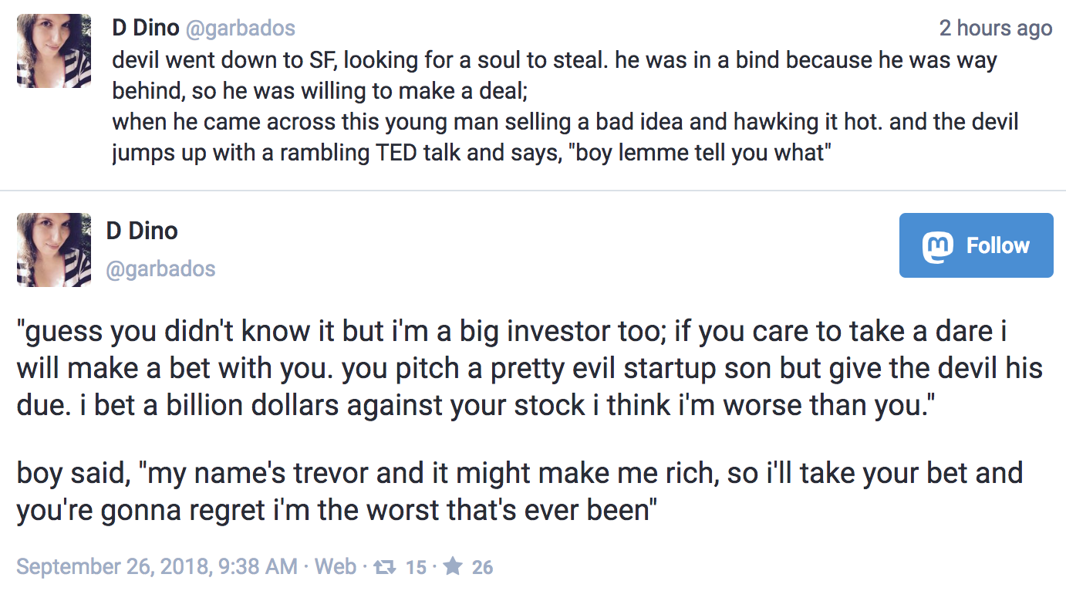
Task: Open D Dino's avatar in the top post
Action: click(x=54, y=51)
